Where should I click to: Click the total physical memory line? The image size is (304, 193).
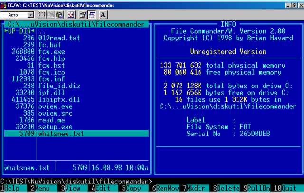[x=223, y=66]
